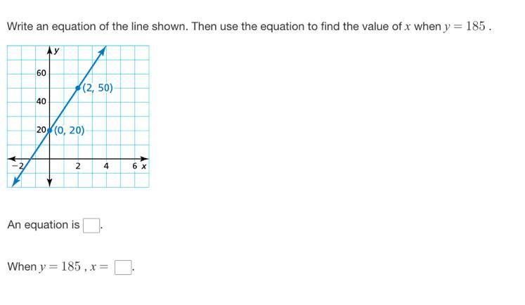Click the answer box after "x ="

coord(123,268)
